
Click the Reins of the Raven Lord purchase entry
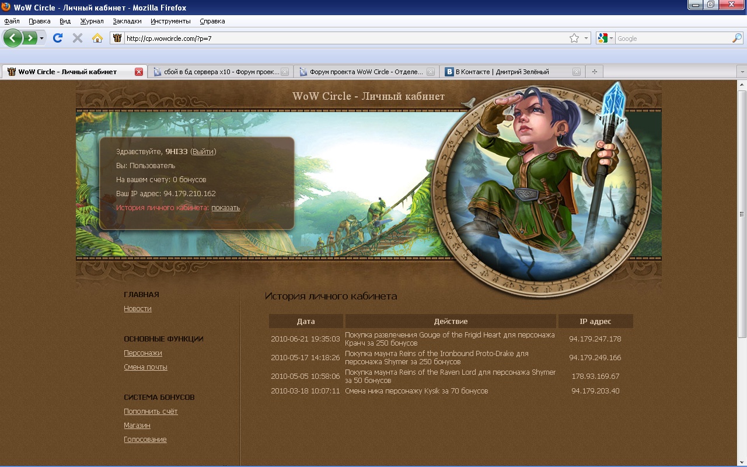click(x=450, y=376)
